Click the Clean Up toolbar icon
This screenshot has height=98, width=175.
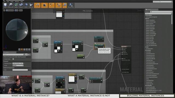click(31, 5)
